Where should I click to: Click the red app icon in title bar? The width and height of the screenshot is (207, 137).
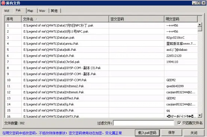(3, 3)
